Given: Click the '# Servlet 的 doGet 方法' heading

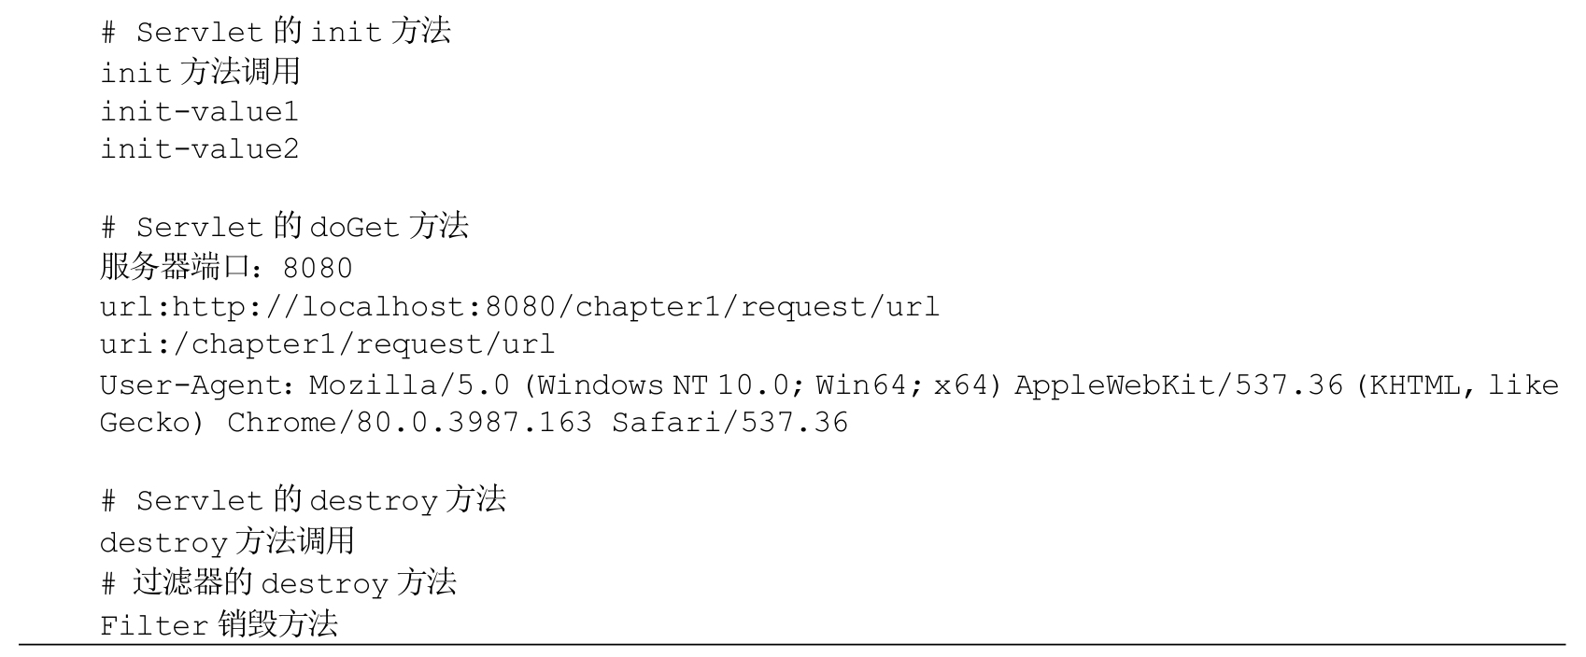Looking at the screenshot, I should click(284, 227).
